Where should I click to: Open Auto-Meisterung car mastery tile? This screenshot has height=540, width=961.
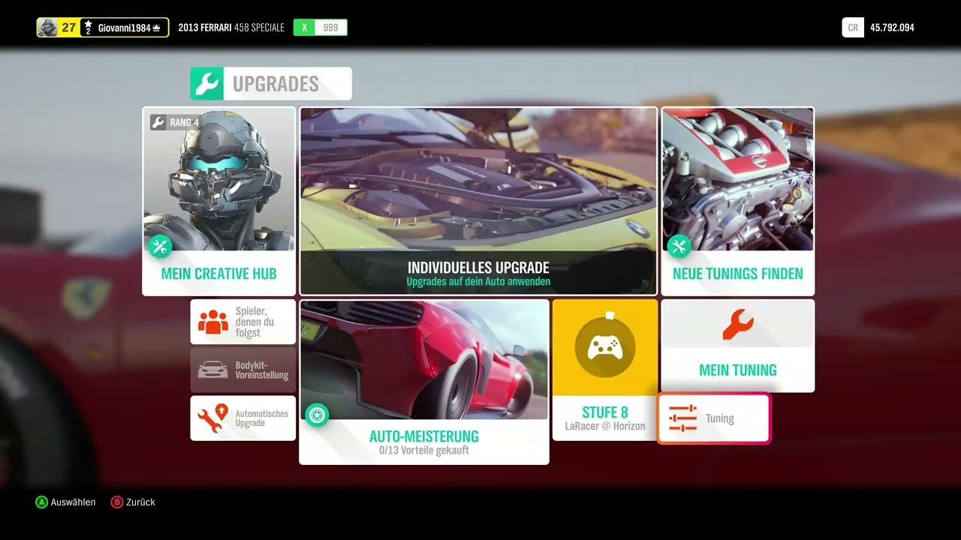point(424,382)
